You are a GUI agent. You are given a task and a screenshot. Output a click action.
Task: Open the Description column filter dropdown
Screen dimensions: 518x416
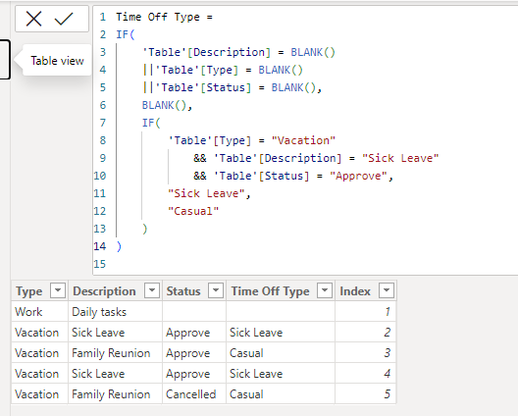152,290
